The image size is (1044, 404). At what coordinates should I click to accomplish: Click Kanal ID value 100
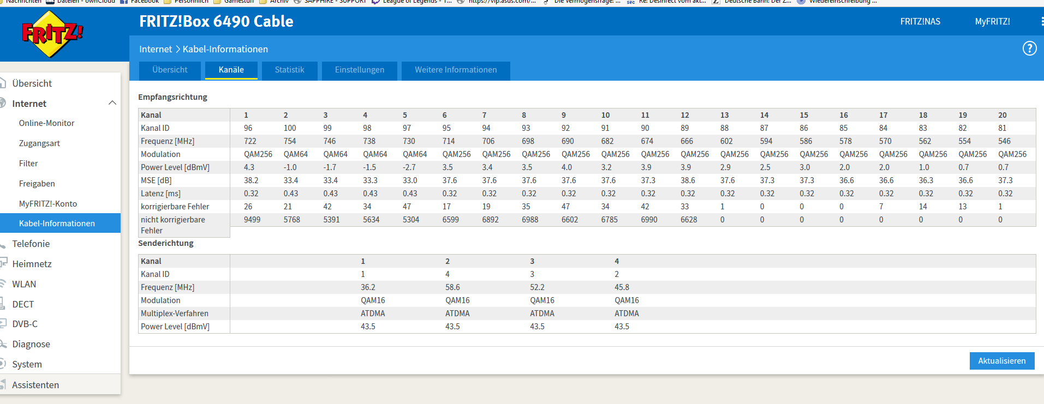pyautogui.click(x=290, y=128)
